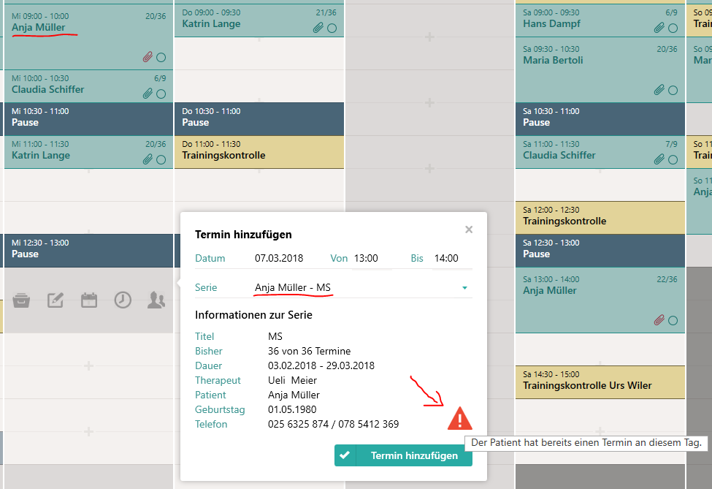Click the paperclip icon on Sa Claudia Schiffer appointment
Viewport: 712px width, 489px height.
click(x=659, y=159)
